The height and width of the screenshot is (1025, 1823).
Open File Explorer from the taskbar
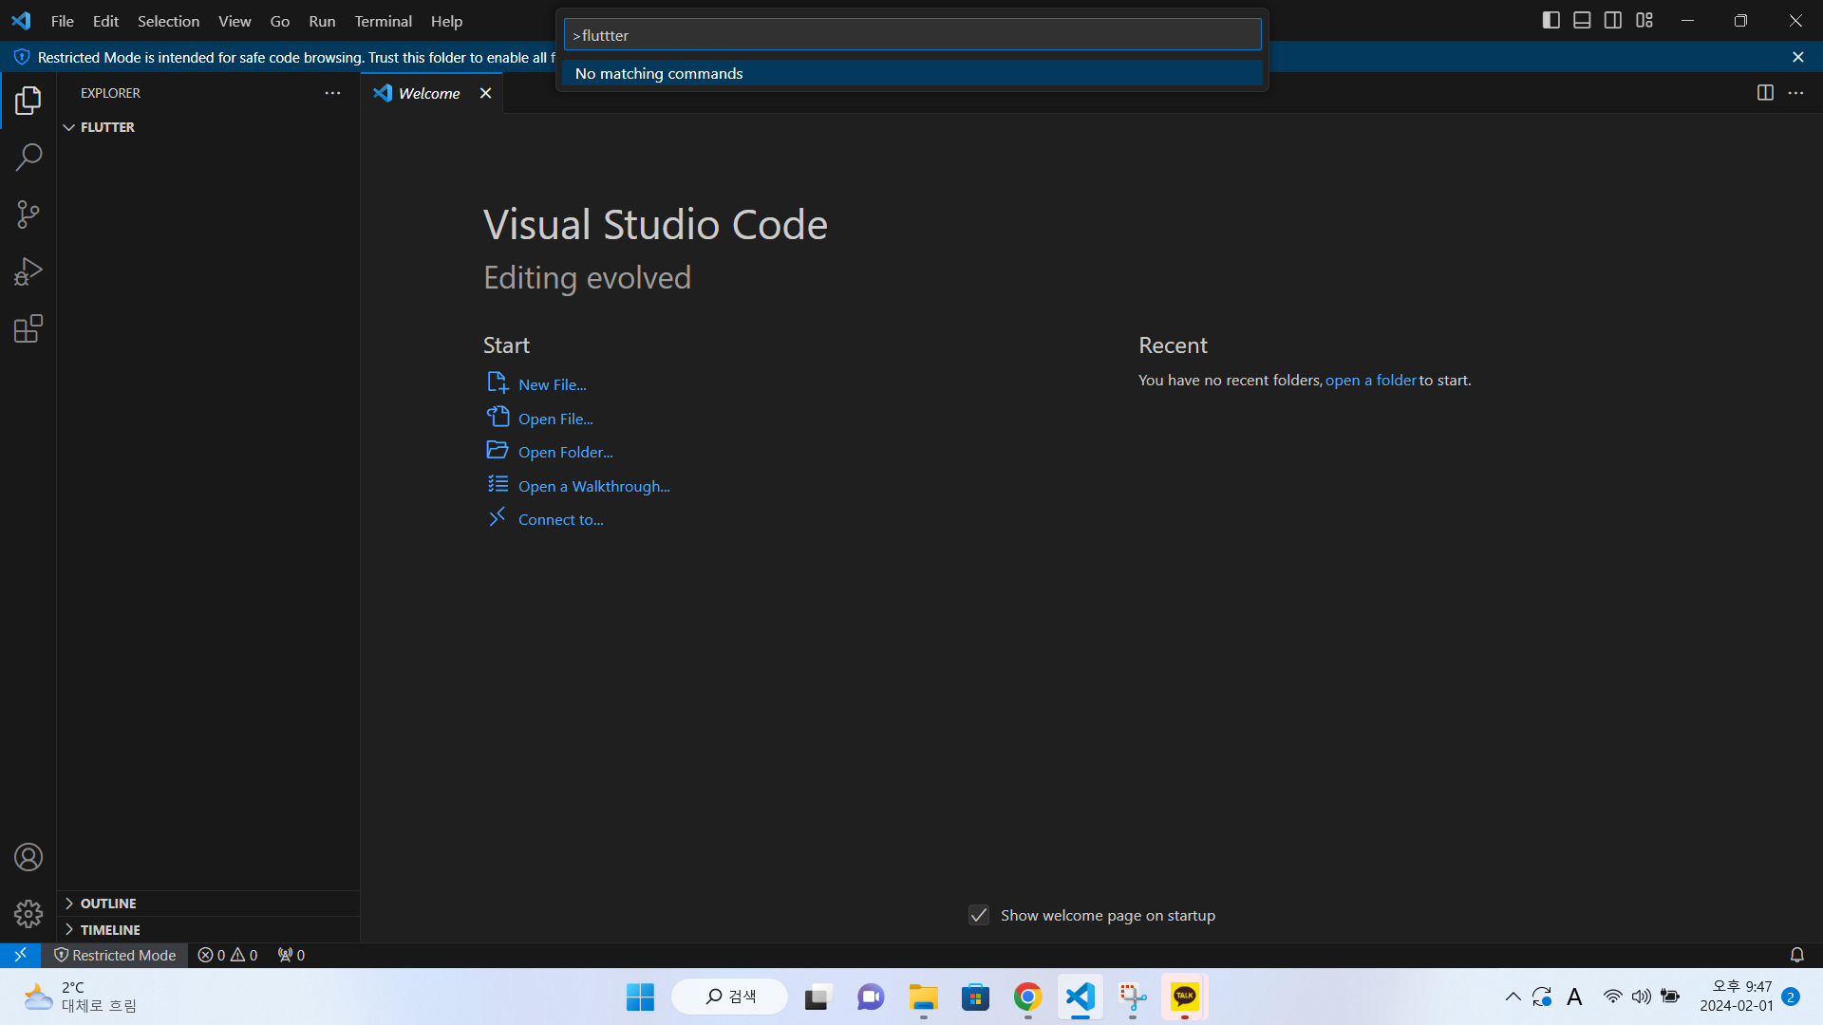tap(923, 997)
